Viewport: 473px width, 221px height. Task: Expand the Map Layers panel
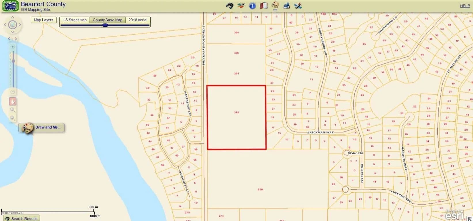[43, 20]
